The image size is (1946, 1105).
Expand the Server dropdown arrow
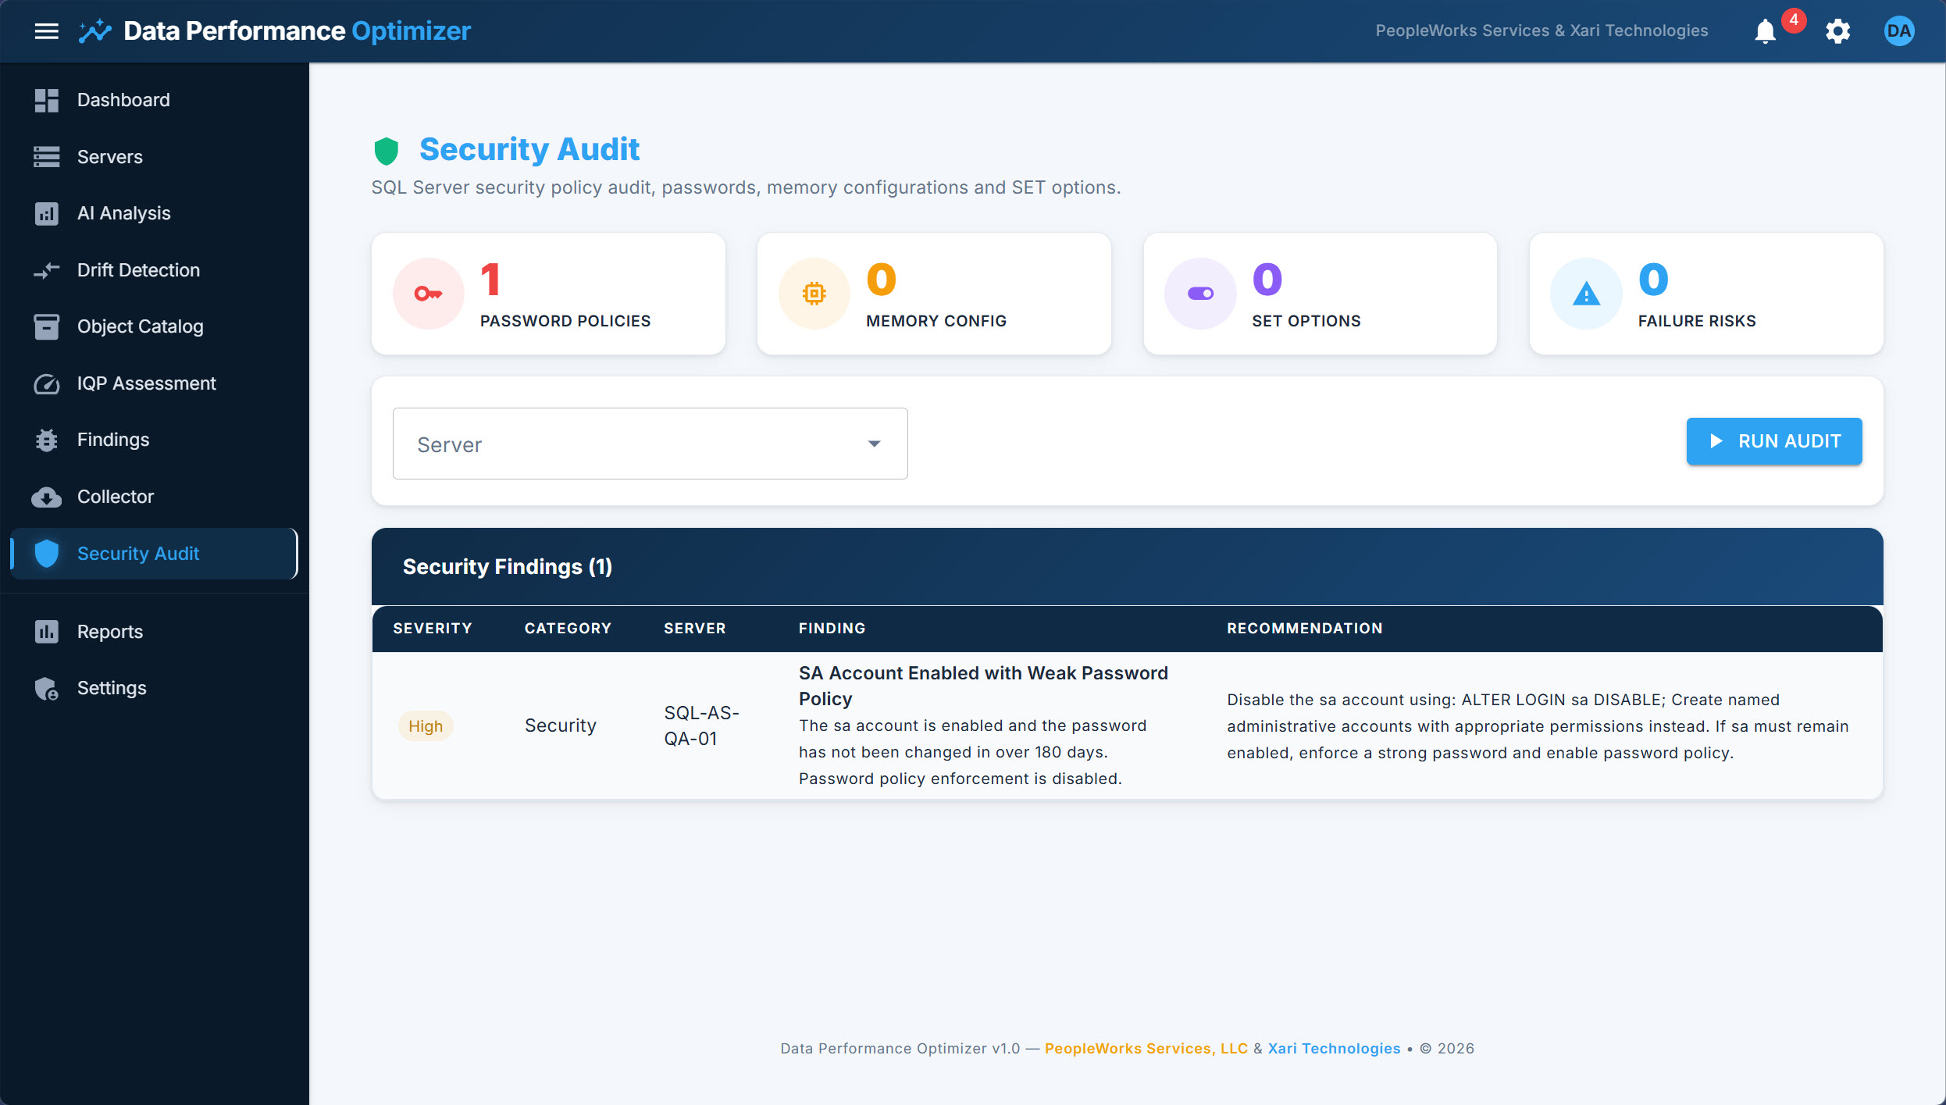pos(874,444)
